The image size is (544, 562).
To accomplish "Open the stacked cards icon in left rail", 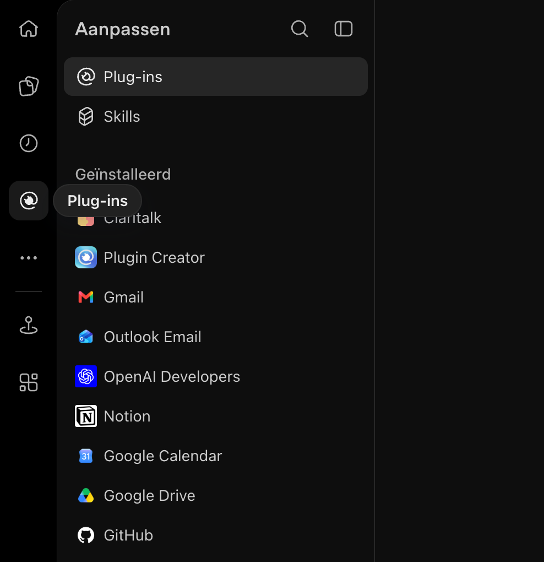I will [x=29, y=86].
